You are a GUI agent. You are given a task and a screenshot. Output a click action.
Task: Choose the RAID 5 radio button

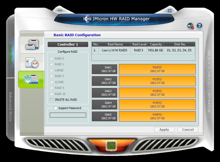[51, 88]
